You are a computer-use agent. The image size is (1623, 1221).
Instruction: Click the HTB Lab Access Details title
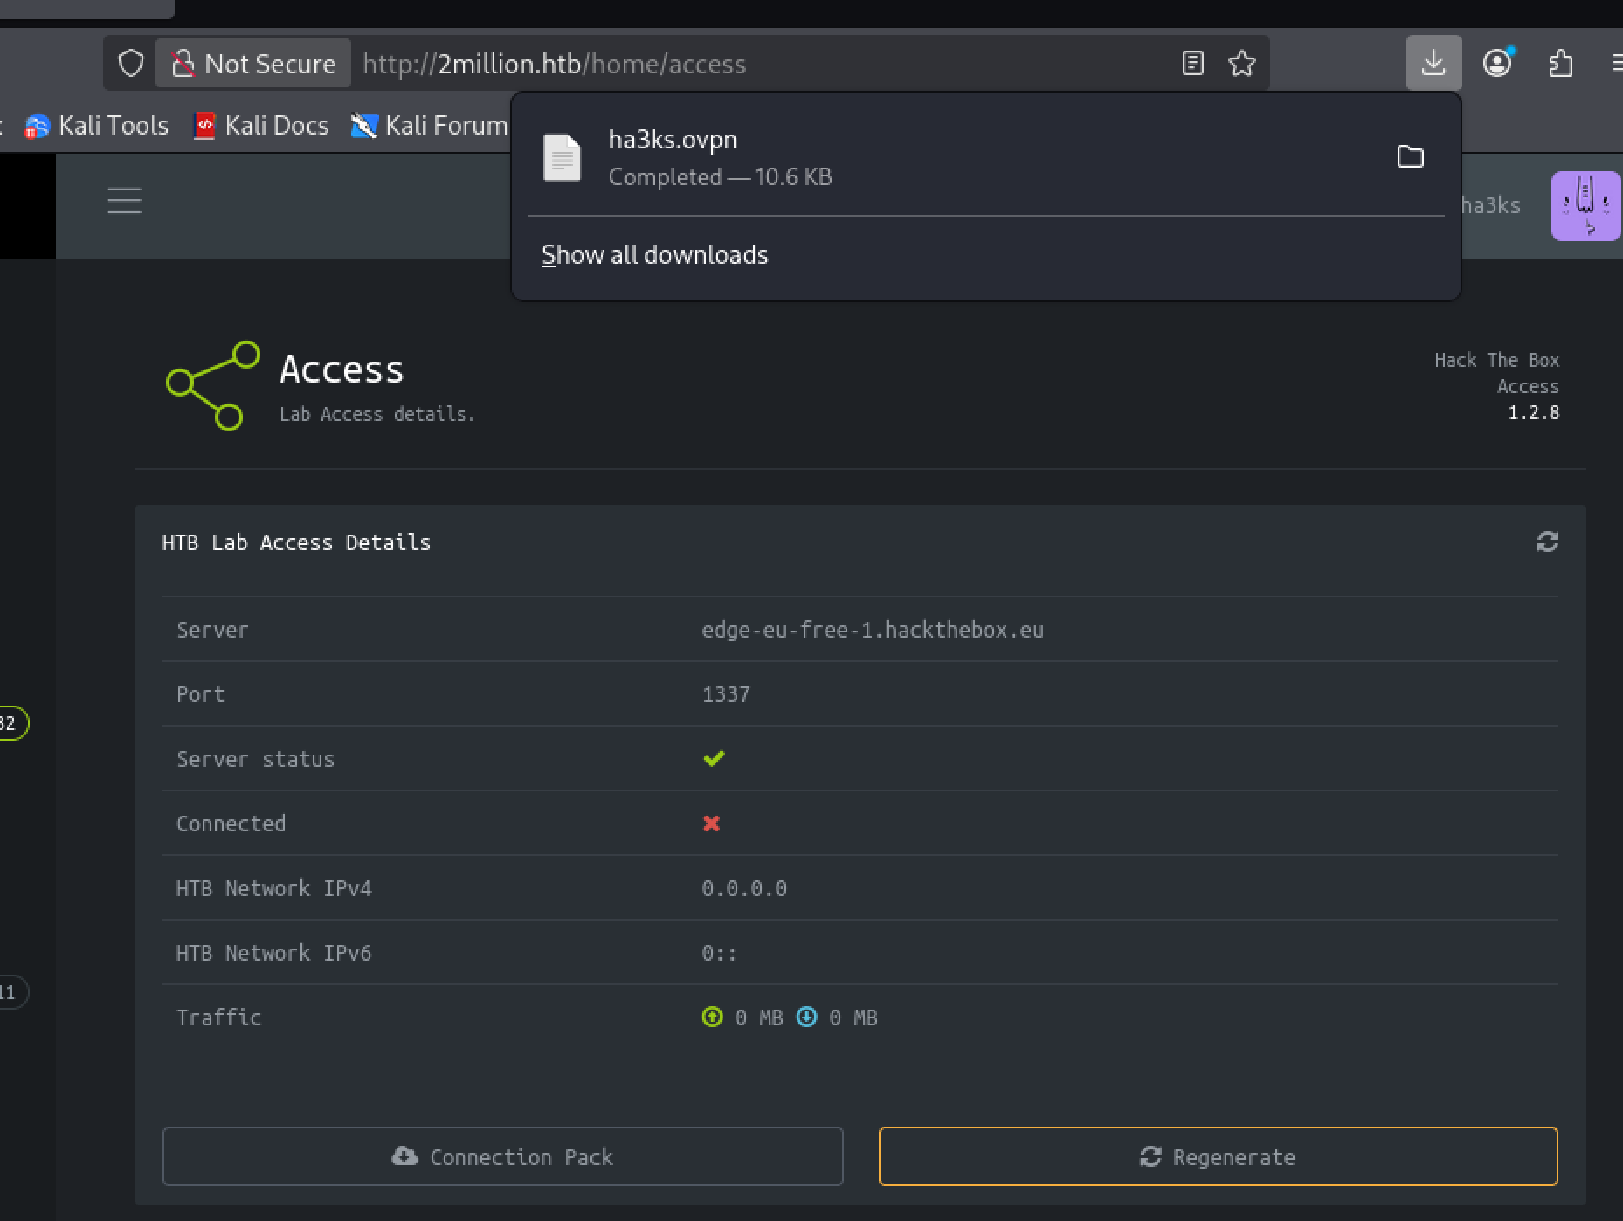pos(296,542)
